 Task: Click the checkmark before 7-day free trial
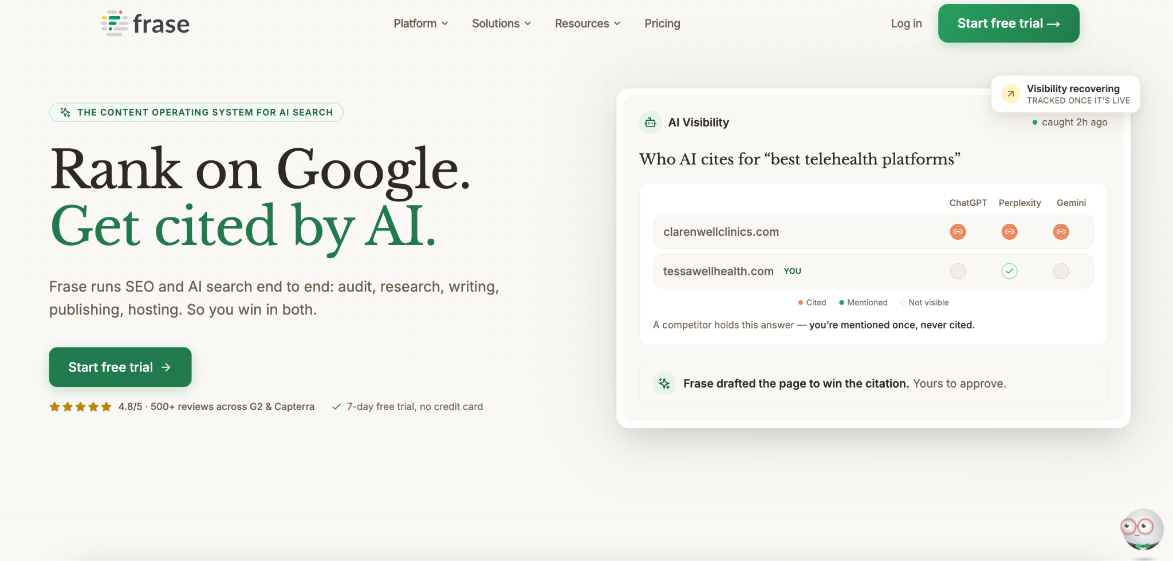pos(337,406)
